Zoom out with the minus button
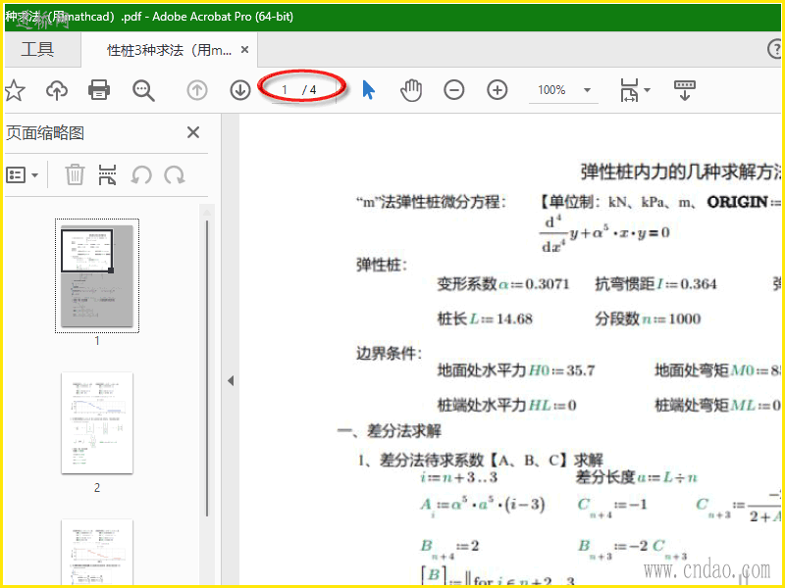 coord(454,90)
